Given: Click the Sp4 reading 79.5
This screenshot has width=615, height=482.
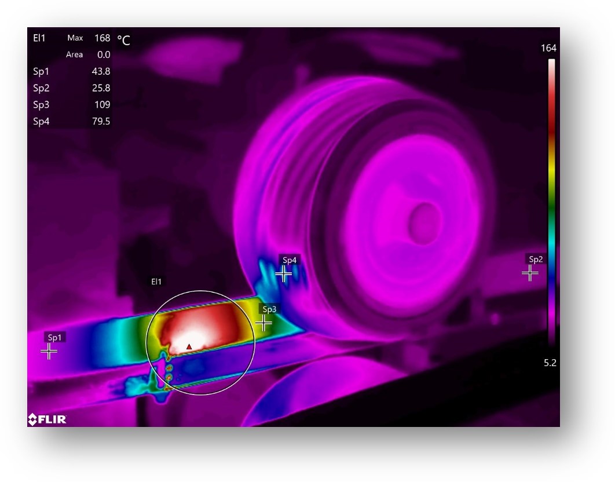Looking at the screenshot, I should (101, 121).
